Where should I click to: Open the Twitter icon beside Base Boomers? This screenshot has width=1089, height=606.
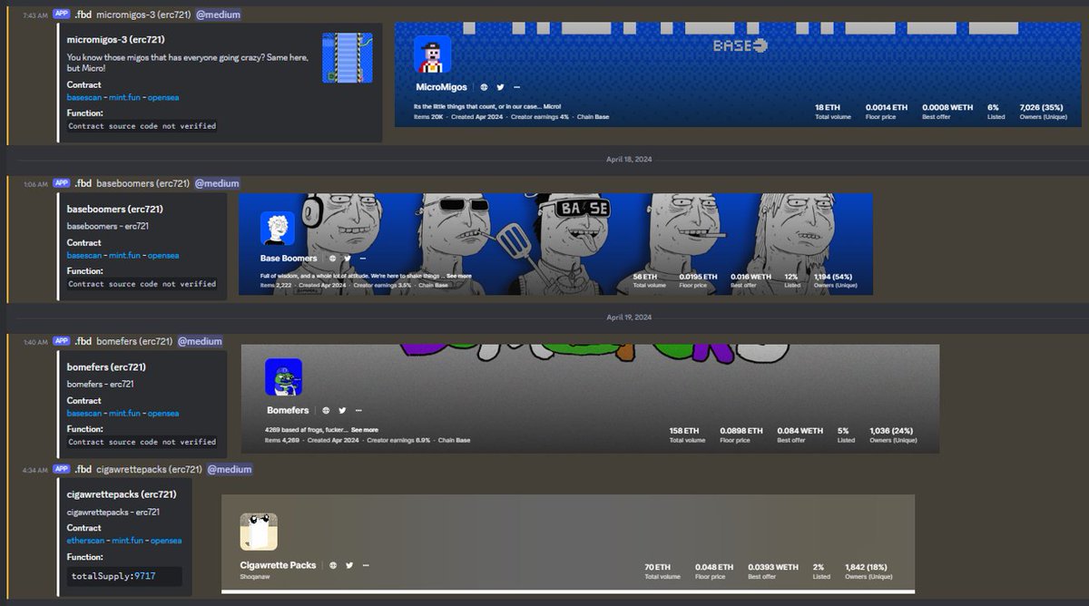(x=348, y=258)
